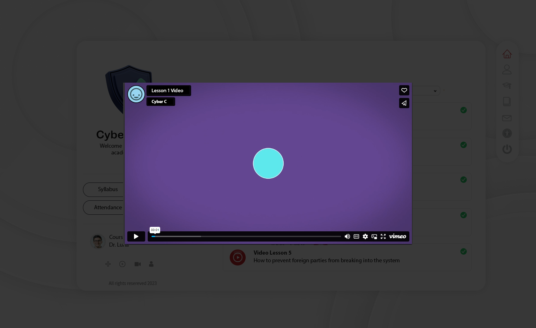Click the video camera icon
536x328 pixels.
138,264
